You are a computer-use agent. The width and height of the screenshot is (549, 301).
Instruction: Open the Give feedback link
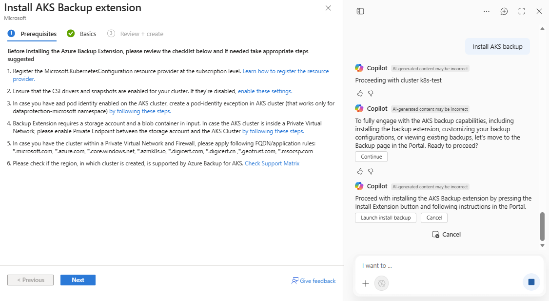pyautogui.click(x=314, y=281)
